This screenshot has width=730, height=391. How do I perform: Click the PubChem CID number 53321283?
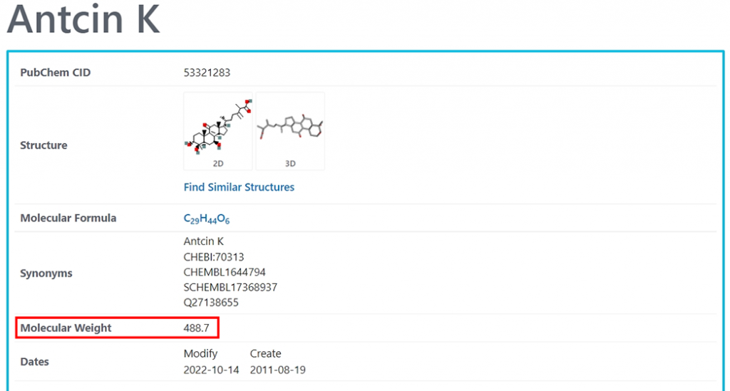click(x=207, y=73)
